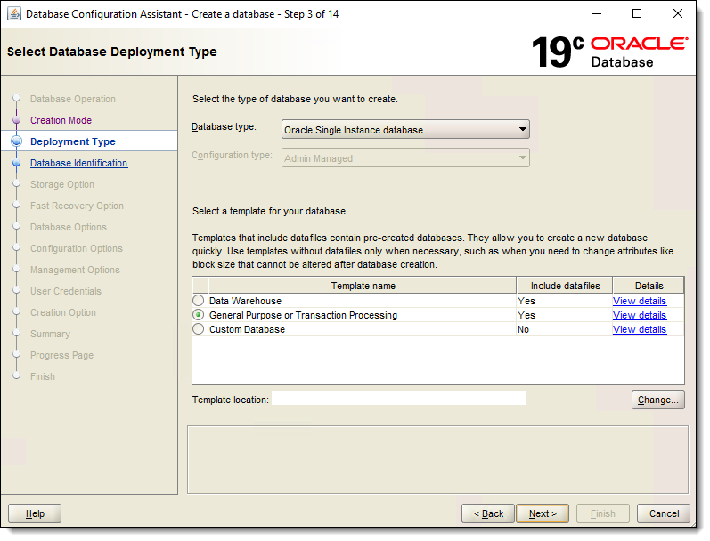
Task: Select the Data Warehouse template radio button
Action: point(199,301)
